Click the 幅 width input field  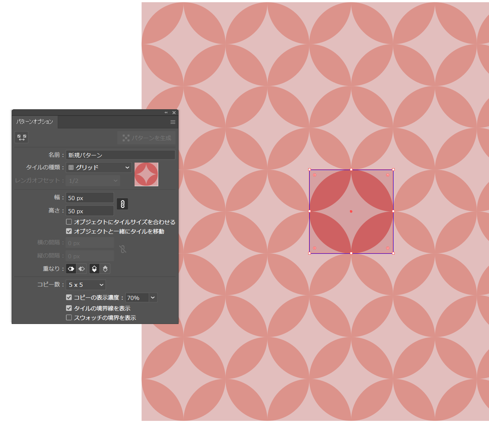point(89,198)
